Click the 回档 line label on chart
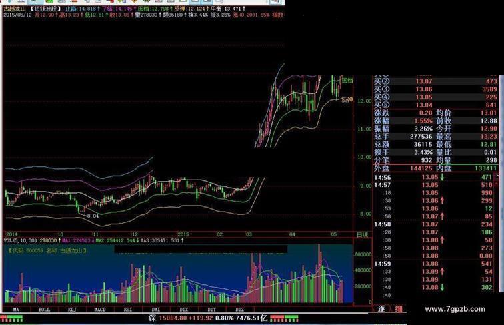Viewport: 504px width, 325px height. click(x=347, y=81)
